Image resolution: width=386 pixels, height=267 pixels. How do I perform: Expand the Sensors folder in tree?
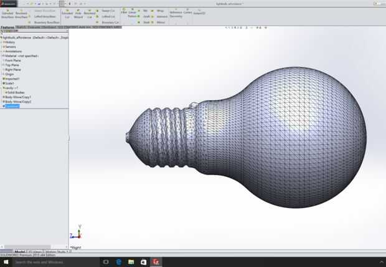point(11,47)
